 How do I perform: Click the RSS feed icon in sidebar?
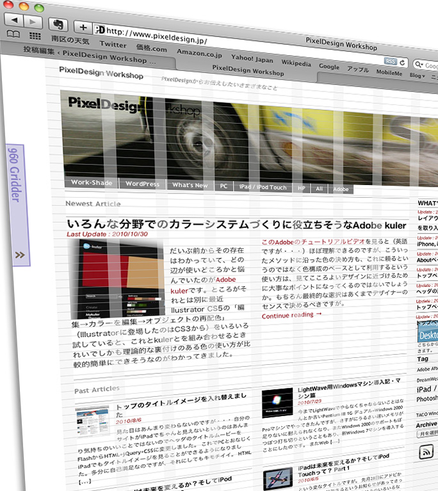(x=426, y=453)
